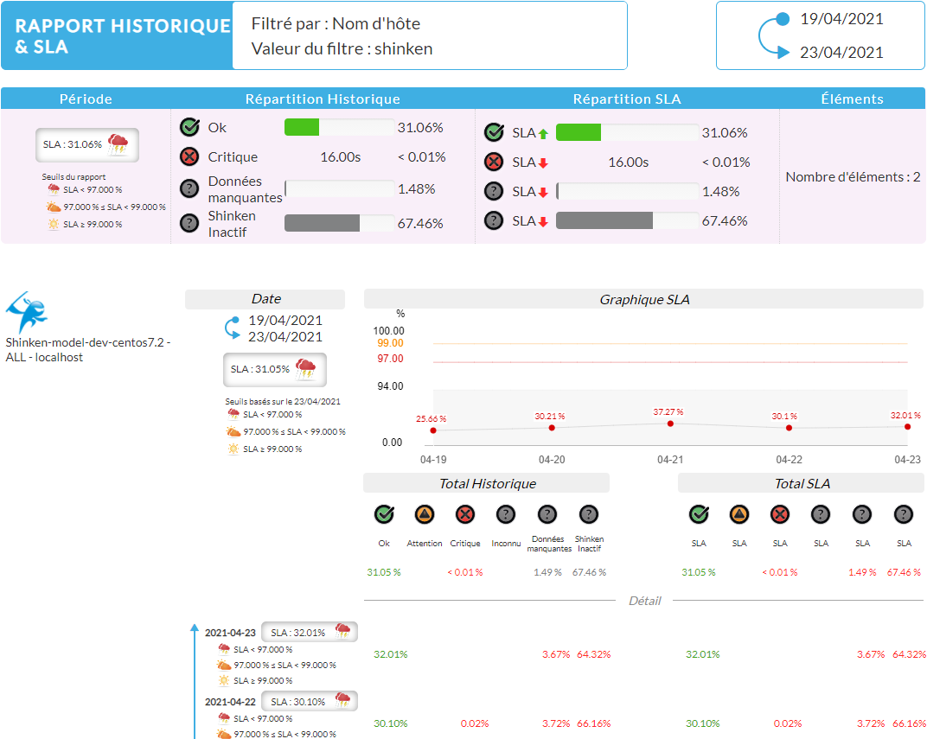The height and width of the screenshot is (739, 927).
Task: Click the Shinken host logo icon
Action: point(27,312)
